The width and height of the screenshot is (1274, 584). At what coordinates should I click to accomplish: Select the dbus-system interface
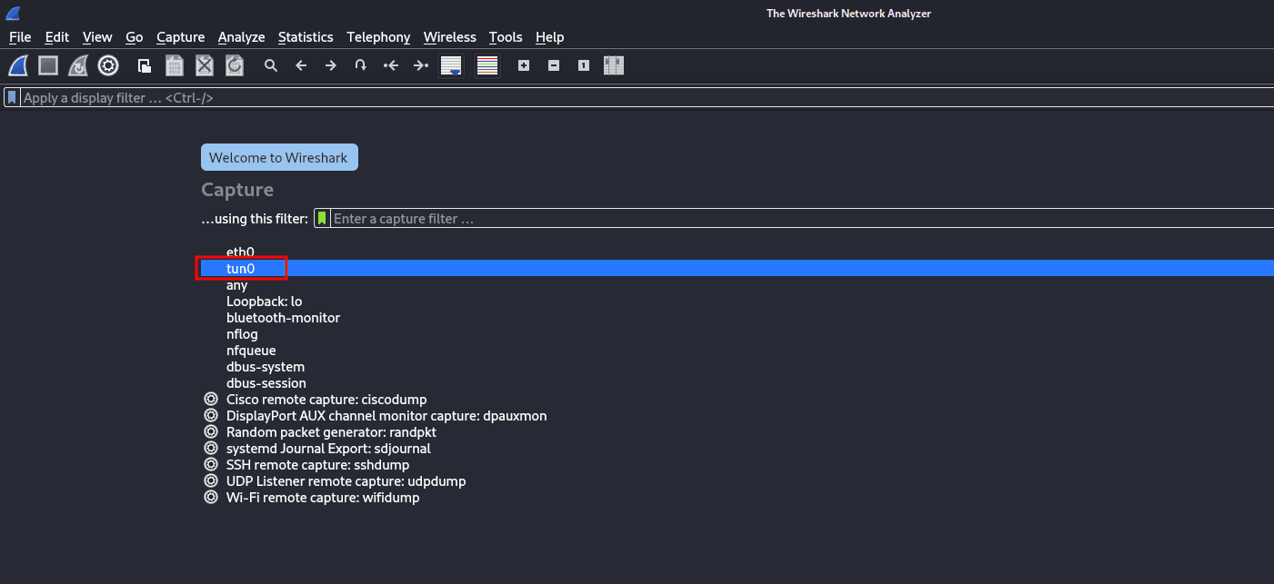266,366
